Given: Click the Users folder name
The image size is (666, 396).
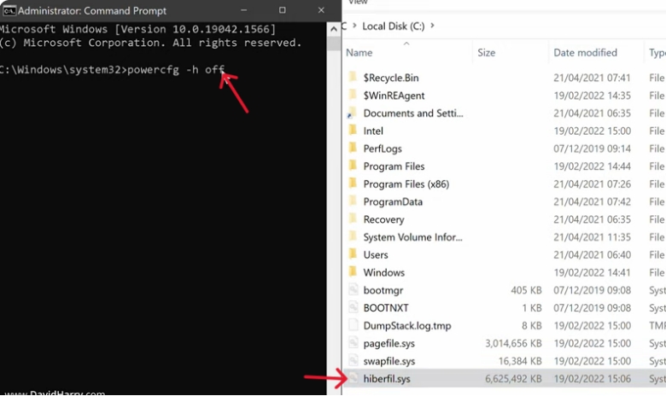Looking at the screenshot, I should [376, 254].
